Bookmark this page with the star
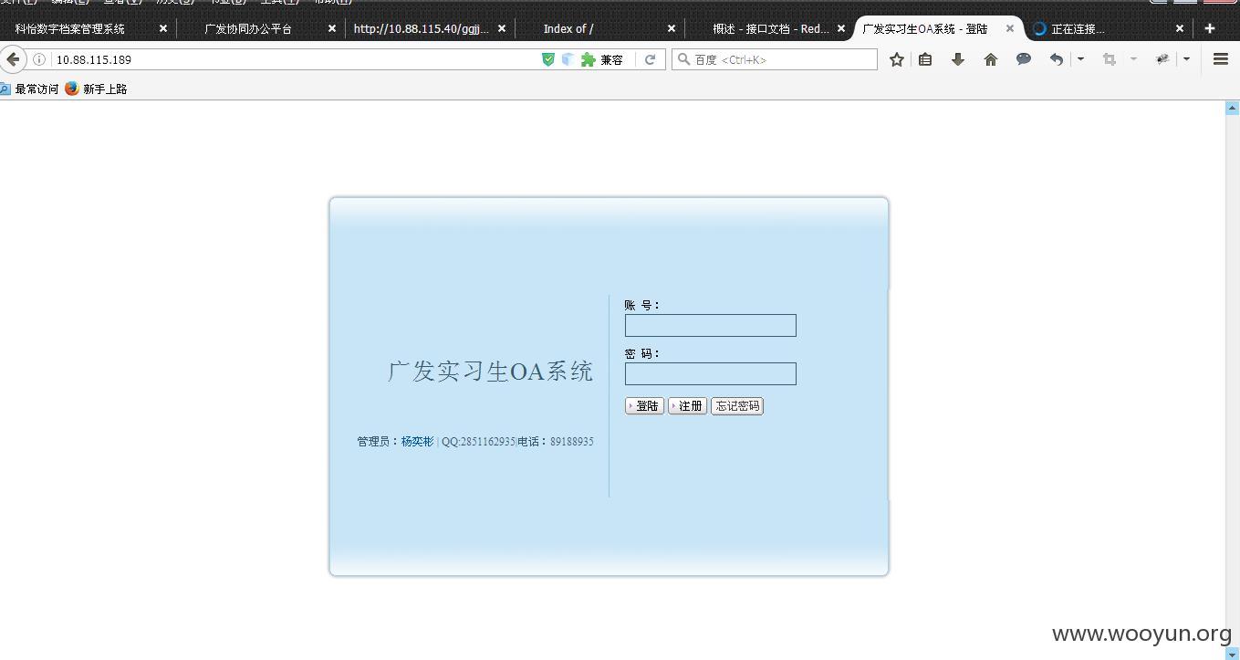 click(x=897, y=59)
